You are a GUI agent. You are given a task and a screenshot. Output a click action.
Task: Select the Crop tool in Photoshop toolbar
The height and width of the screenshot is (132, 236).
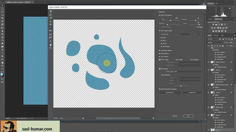[2, 18]
